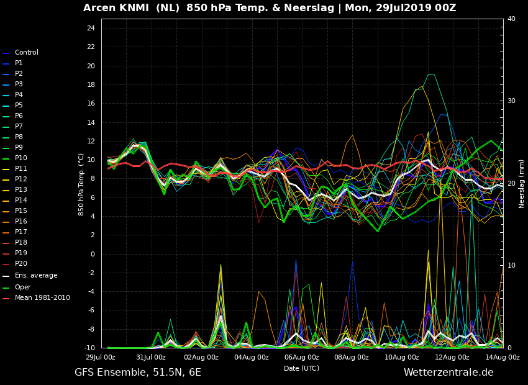528x385 pixels.
Task: Select the P15 legend entry
Action: pyautogui.click(x=21, y=211)
